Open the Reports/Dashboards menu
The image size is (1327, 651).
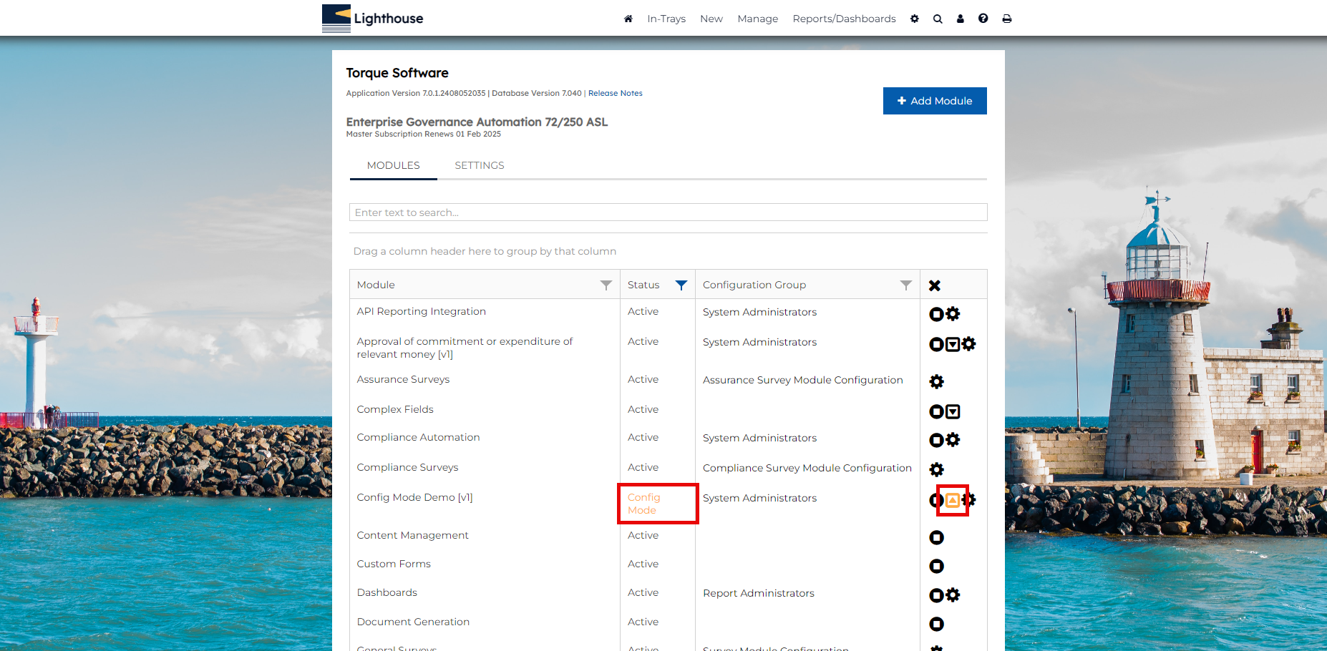coord(844,19)
